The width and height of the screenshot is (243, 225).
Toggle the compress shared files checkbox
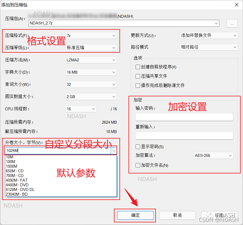[x=138, y=76]
